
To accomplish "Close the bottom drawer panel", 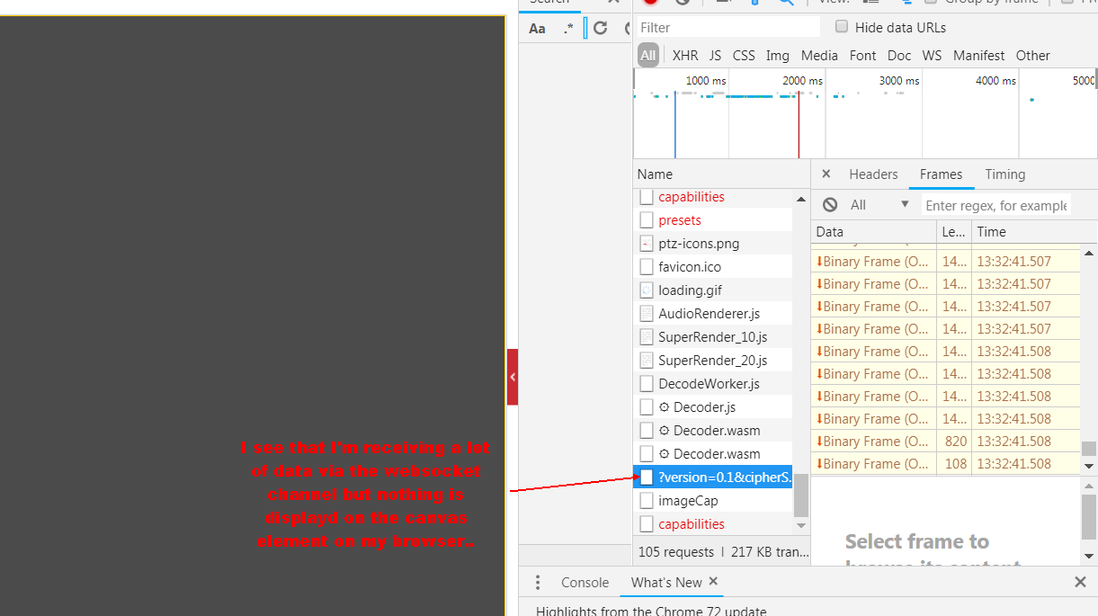I will (1080, 583).
